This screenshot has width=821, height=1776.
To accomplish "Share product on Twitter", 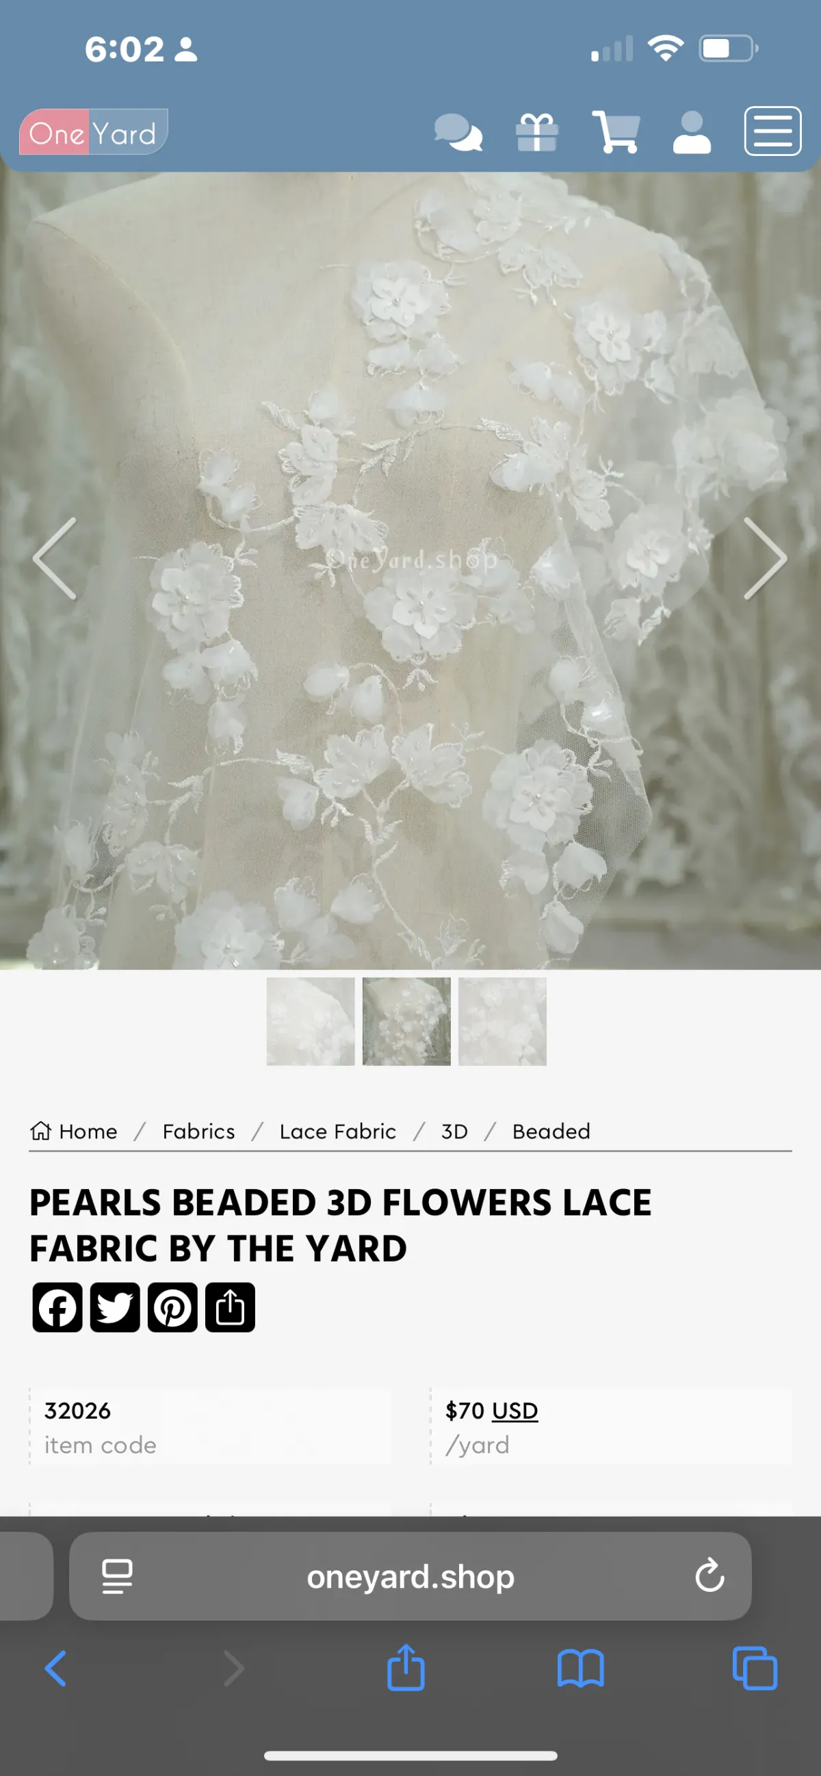I will (x=115, y=1307).
